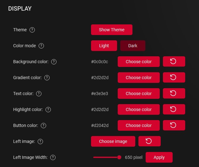This screenshot has width=199, height=167.
Task: Click the Left Image Width slider handle
Action: pos(119,157)
